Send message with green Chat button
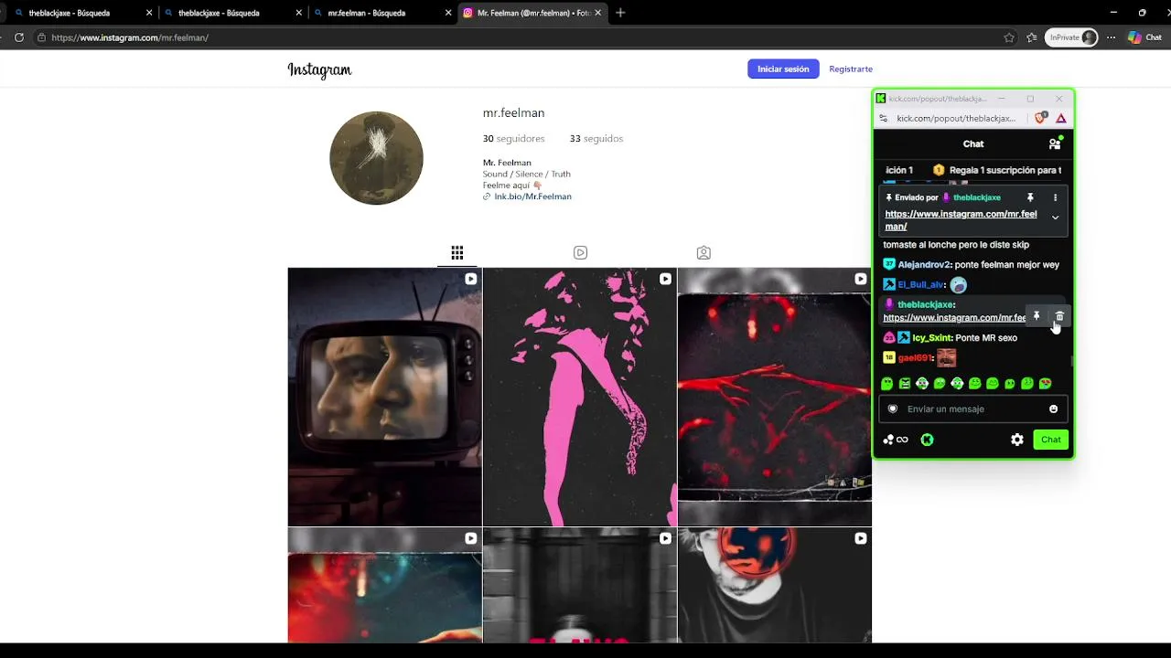The height and width of the screenshot is (658, 1171). [x=1051, y=440]
